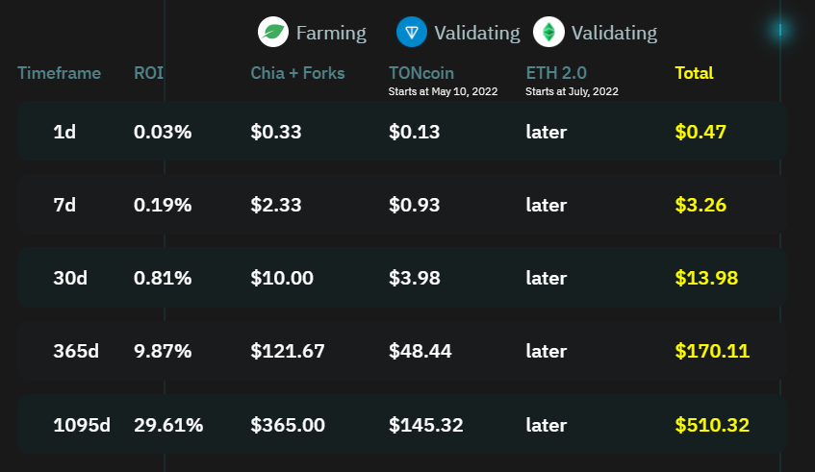The width and height of the screenshot is (815, 472).
Task: Click the $510.32 total value
Action: (712, 424)
